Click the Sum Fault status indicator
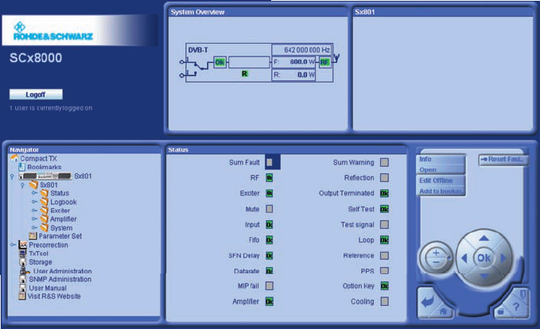 [x=270, y=162]
